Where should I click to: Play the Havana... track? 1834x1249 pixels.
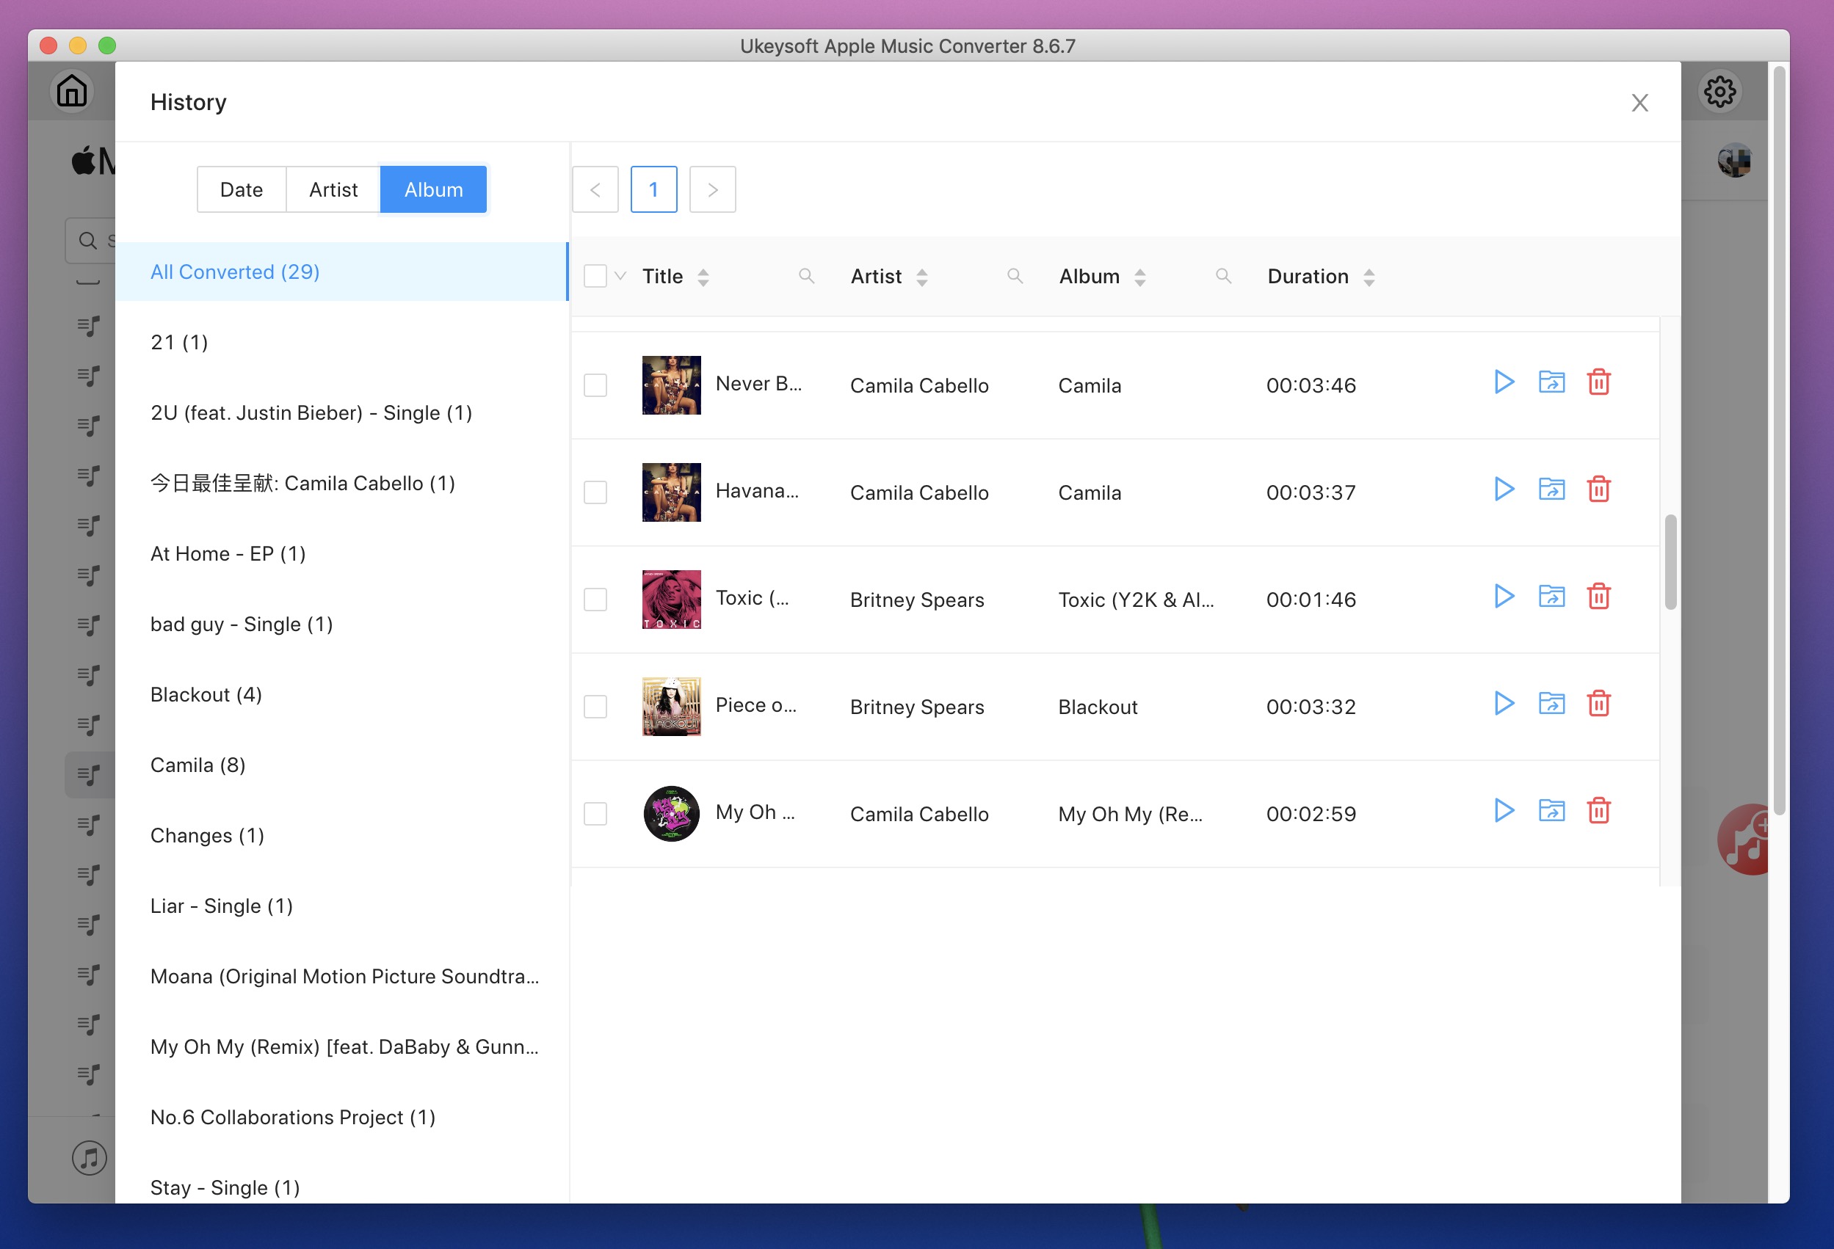[1504, 490]
